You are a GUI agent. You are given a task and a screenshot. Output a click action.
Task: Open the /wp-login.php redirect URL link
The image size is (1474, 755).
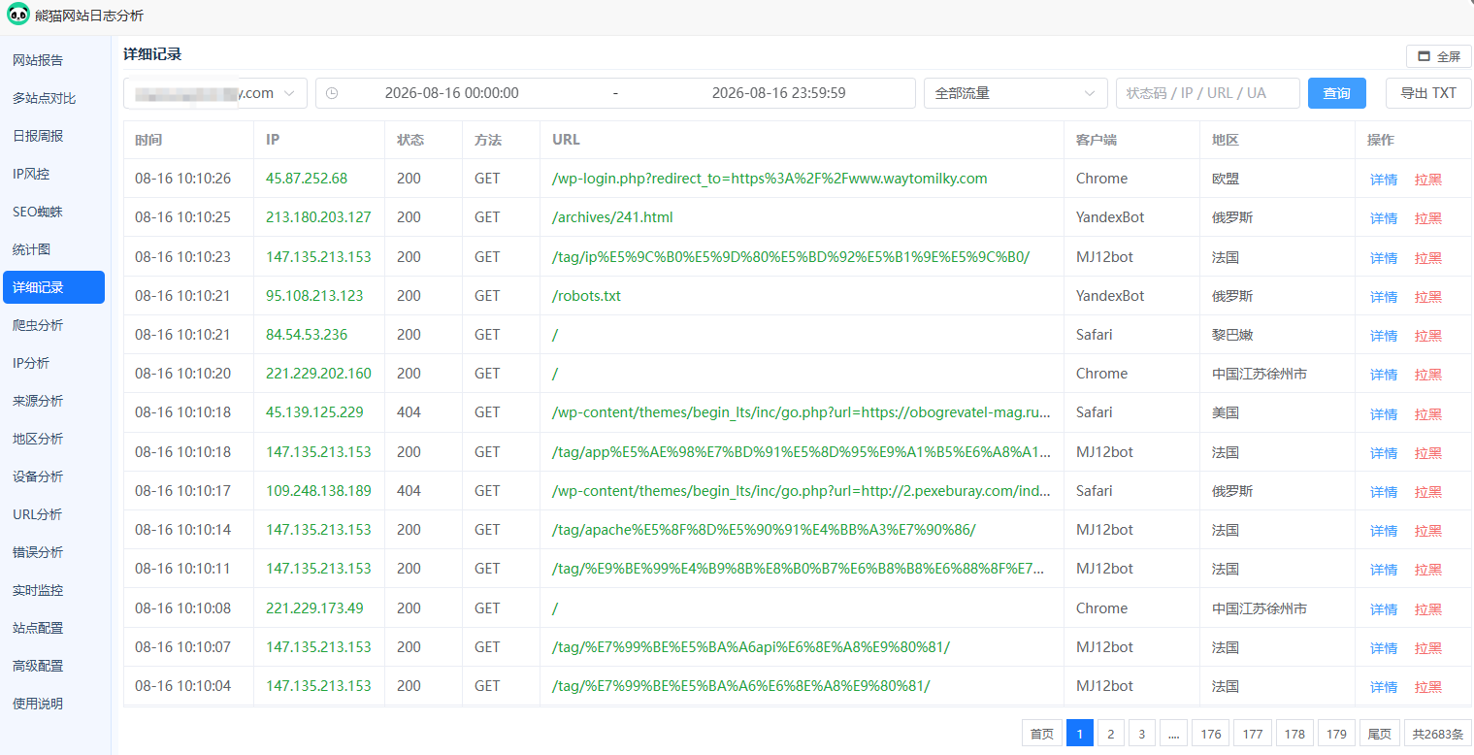(770, 179)
